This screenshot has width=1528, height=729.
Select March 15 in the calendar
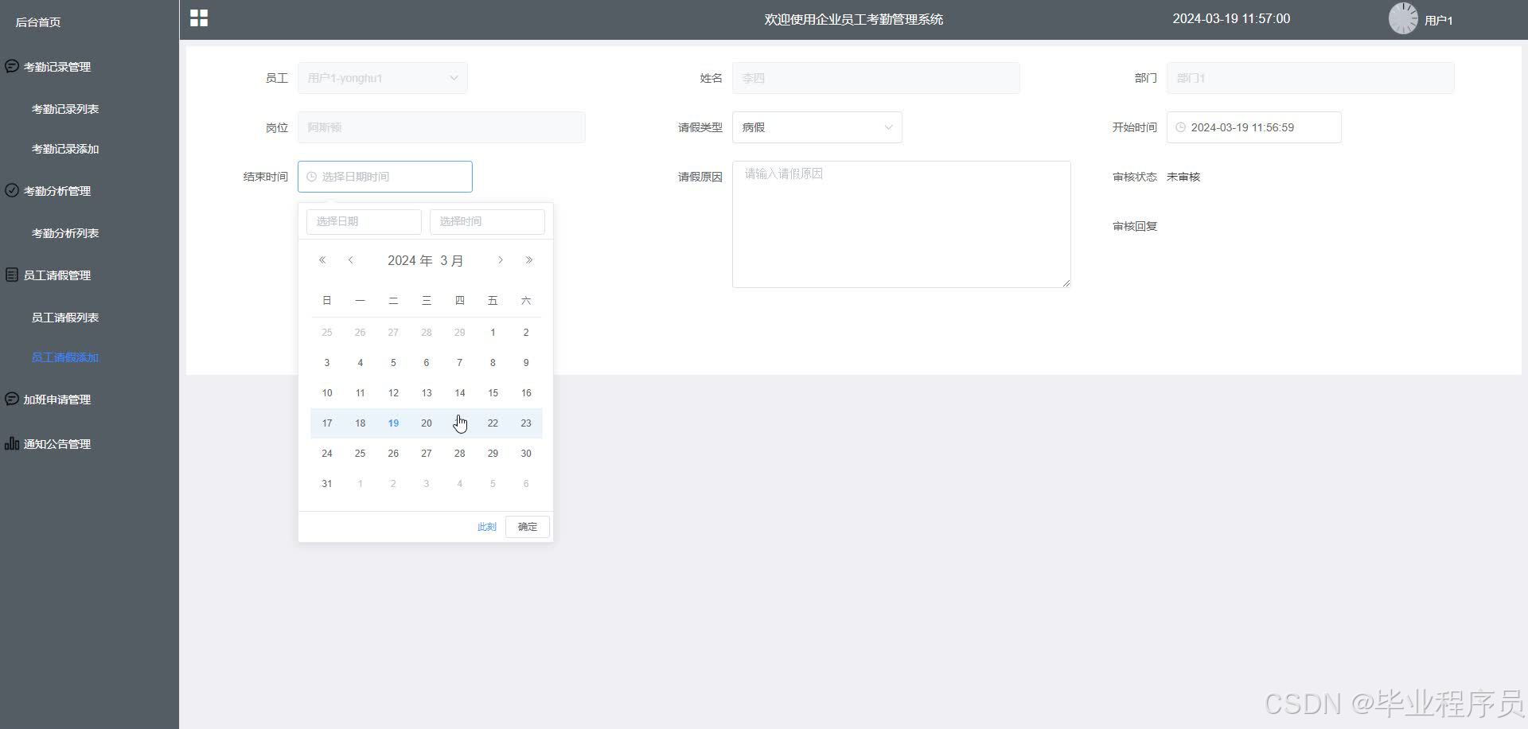493,393
